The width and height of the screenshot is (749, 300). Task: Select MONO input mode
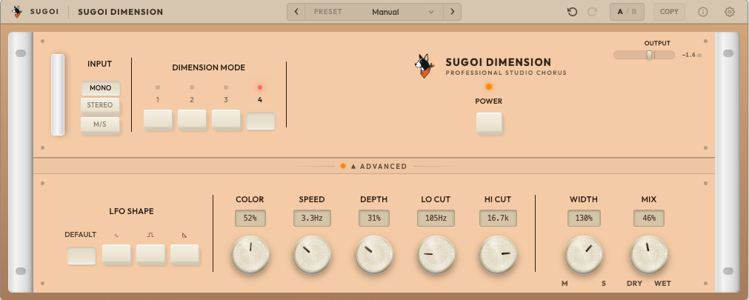point(100,88)
